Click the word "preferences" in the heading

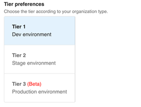[30, 4]
